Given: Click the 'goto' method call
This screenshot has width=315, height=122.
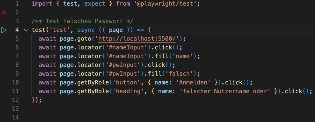Looking at the screenshot, I should [x=84, y=39].
